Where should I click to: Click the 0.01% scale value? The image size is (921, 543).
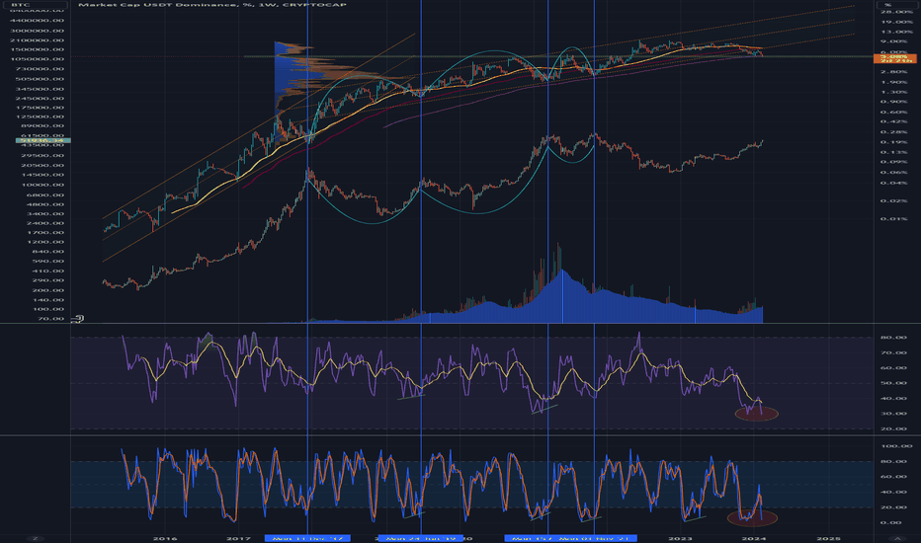[894, 219]
